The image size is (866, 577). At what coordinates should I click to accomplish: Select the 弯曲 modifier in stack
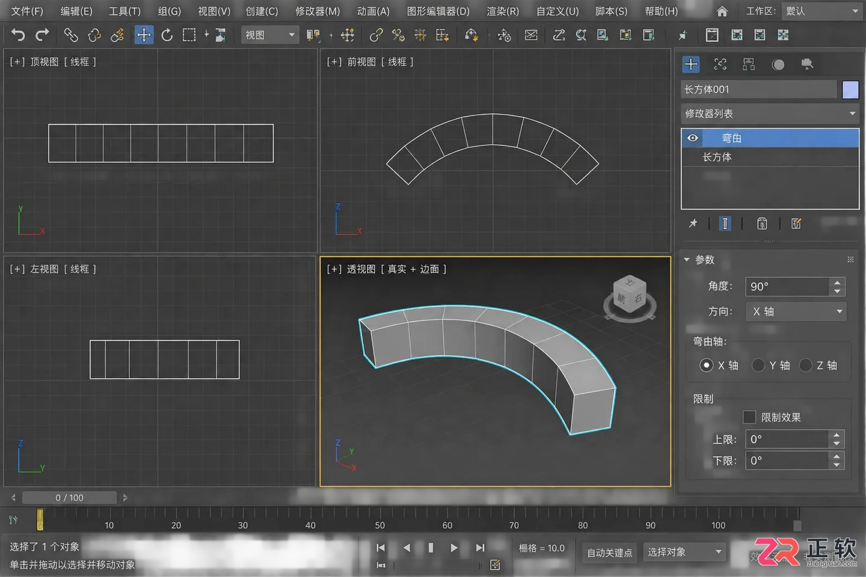point(770,138)
